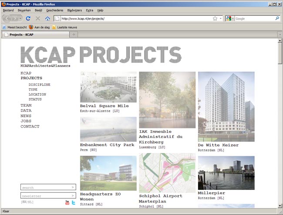Image resolution: width=283 pixels, height=215 pixels.
Task: Open a new tab with the plus button
Action: tap(74, 34)
